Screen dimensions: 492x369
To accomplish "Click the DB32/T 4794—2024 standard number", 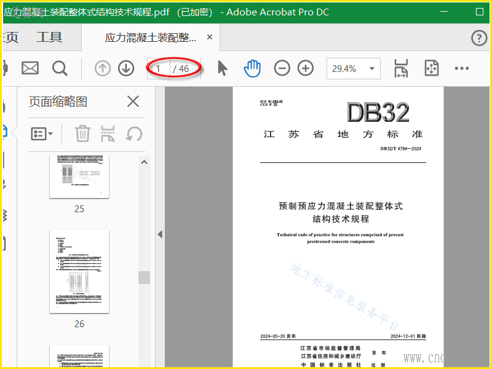I will pos(401,149).
